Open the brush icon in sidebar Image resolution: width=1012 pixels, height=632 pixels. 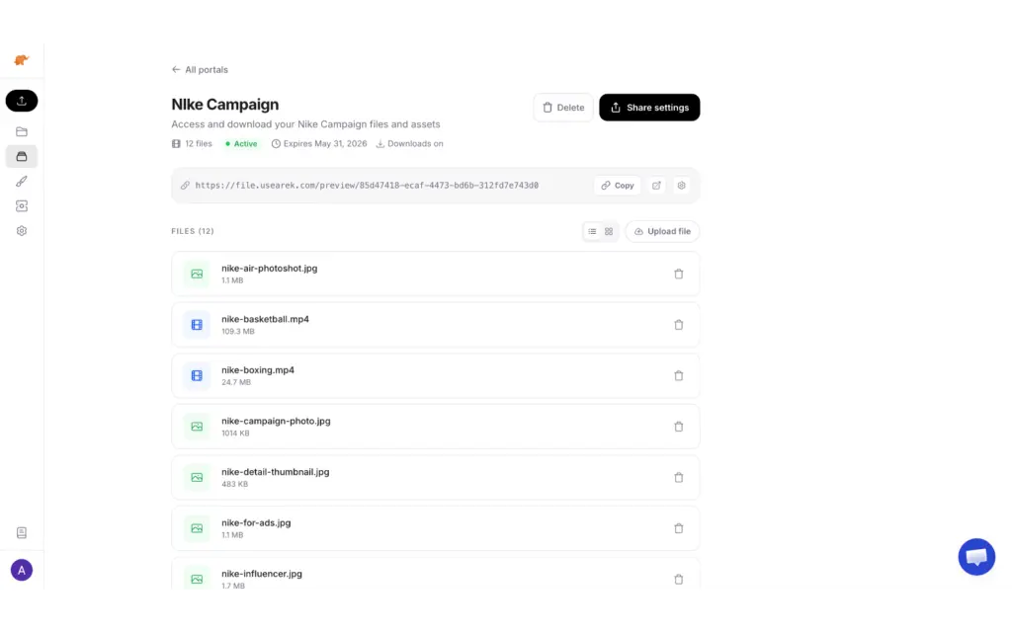tap(22, 182)
